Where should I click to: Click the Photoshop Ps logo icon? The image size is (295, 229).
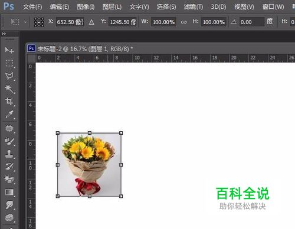9,6
